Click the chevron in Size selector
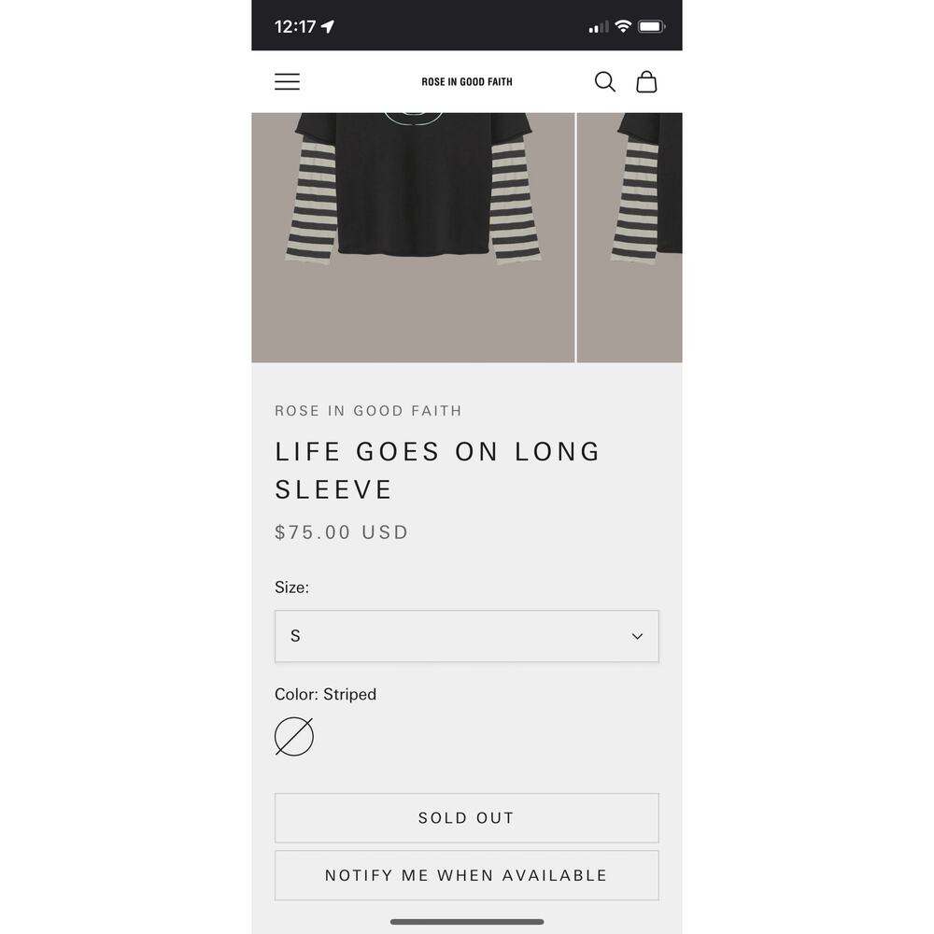 coord(637,636)
